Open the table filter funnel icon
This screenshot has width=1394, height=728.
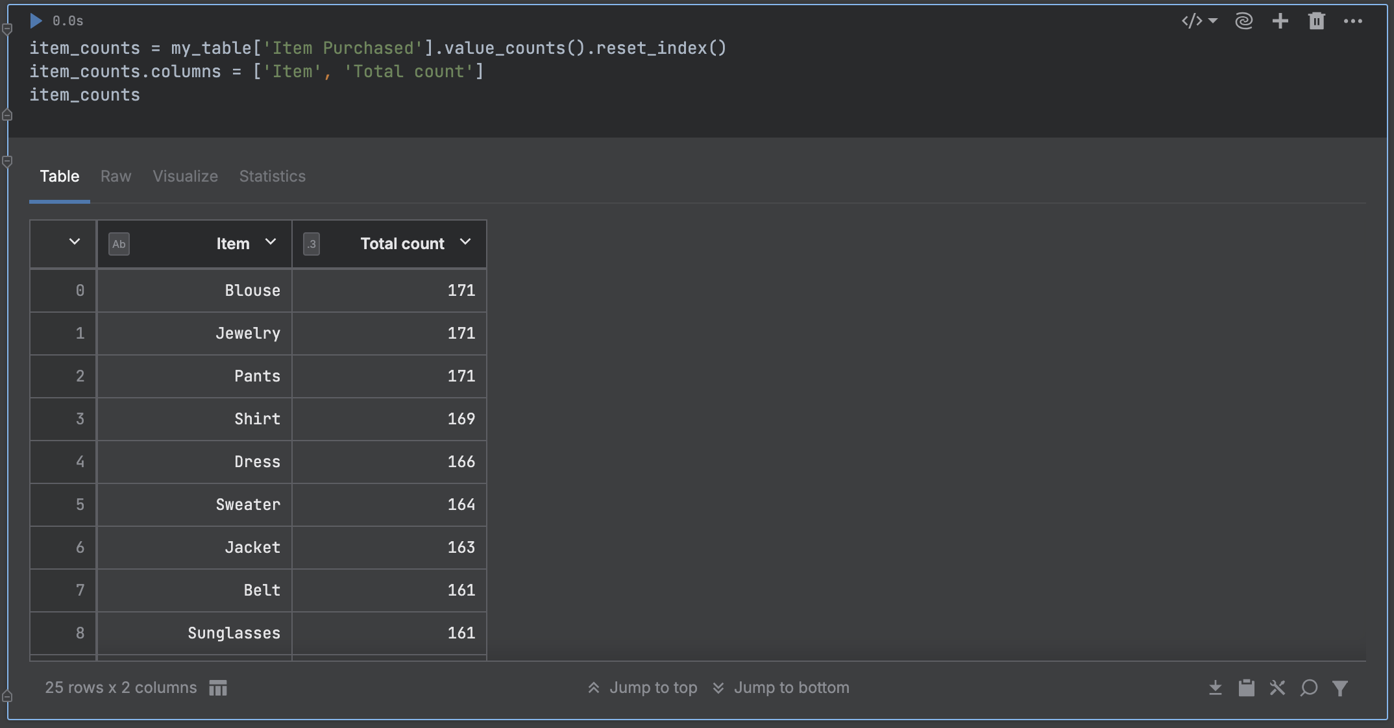[1339, 688]
